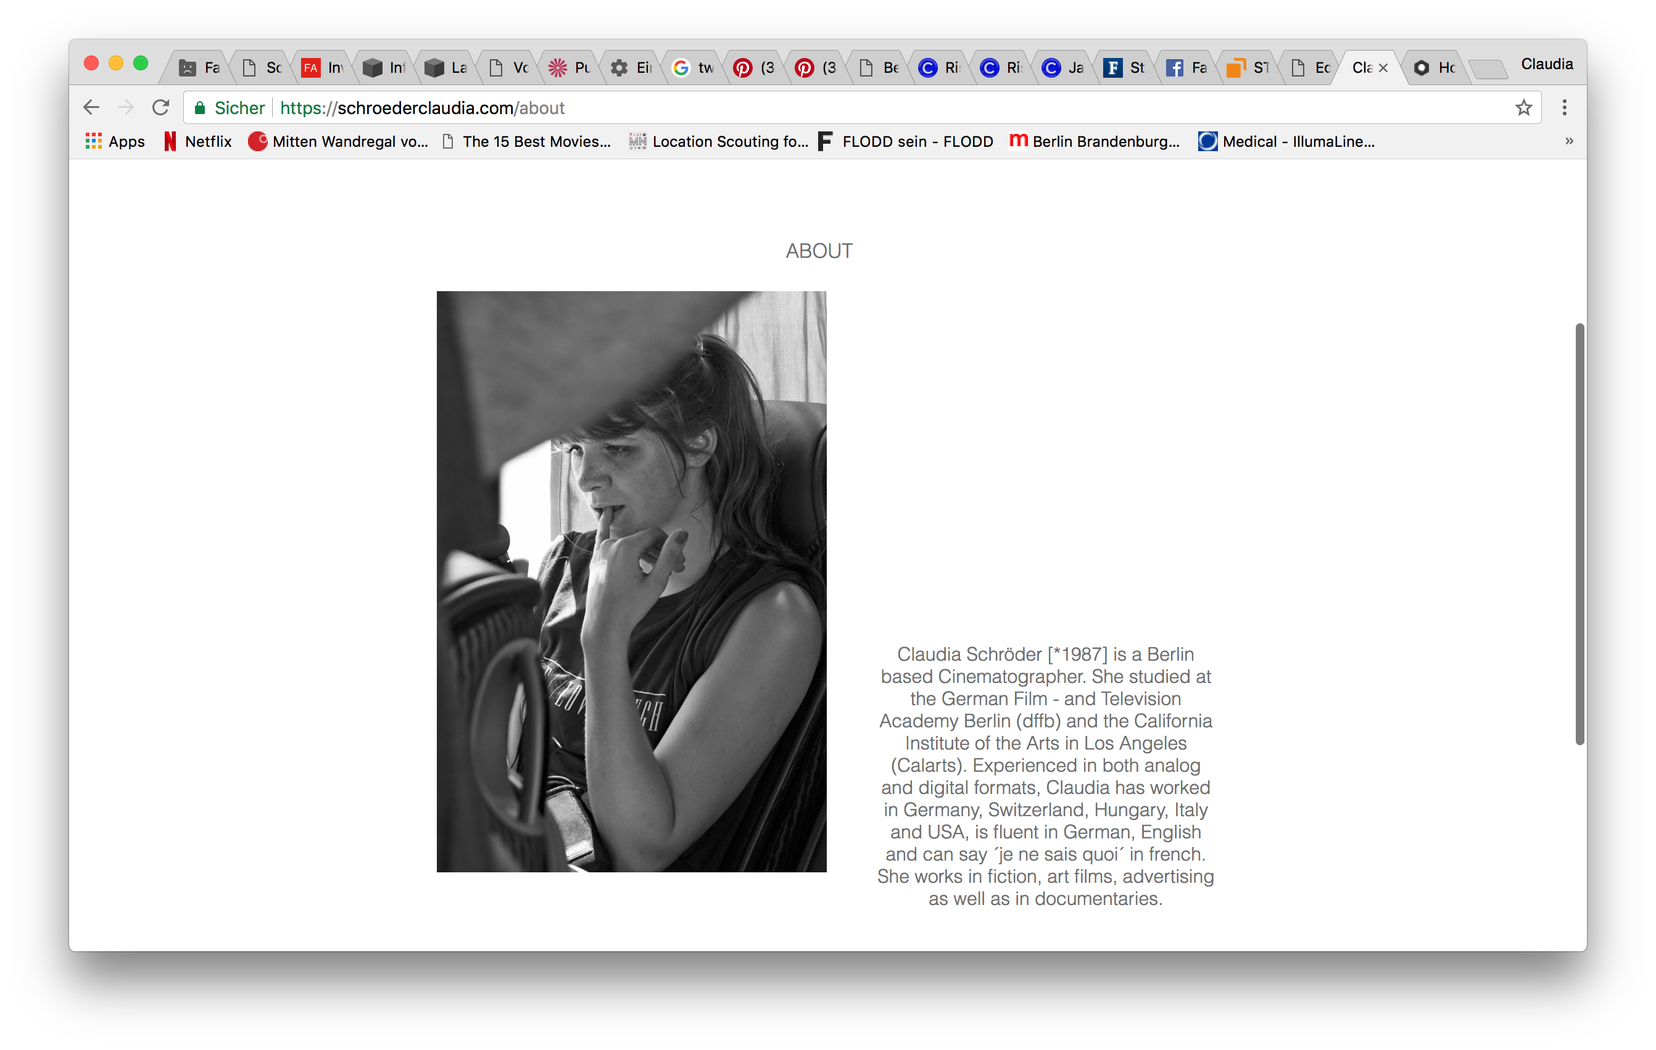
Task: Click the black-and-white portrait photo
Action: (631, 581)
